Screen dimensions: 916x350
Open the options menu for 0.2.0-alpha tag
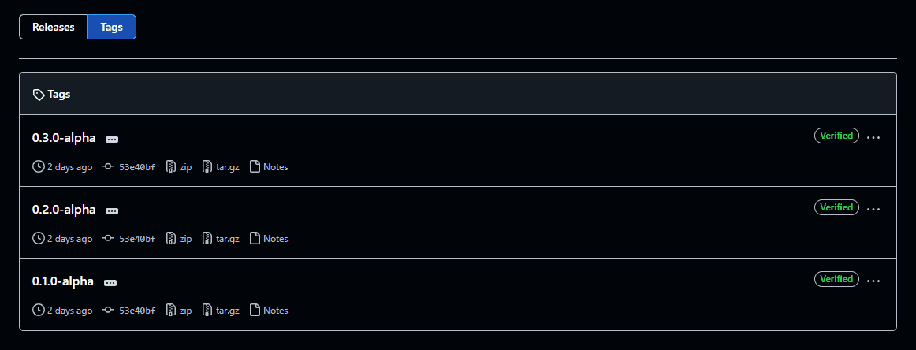[873, 209]
